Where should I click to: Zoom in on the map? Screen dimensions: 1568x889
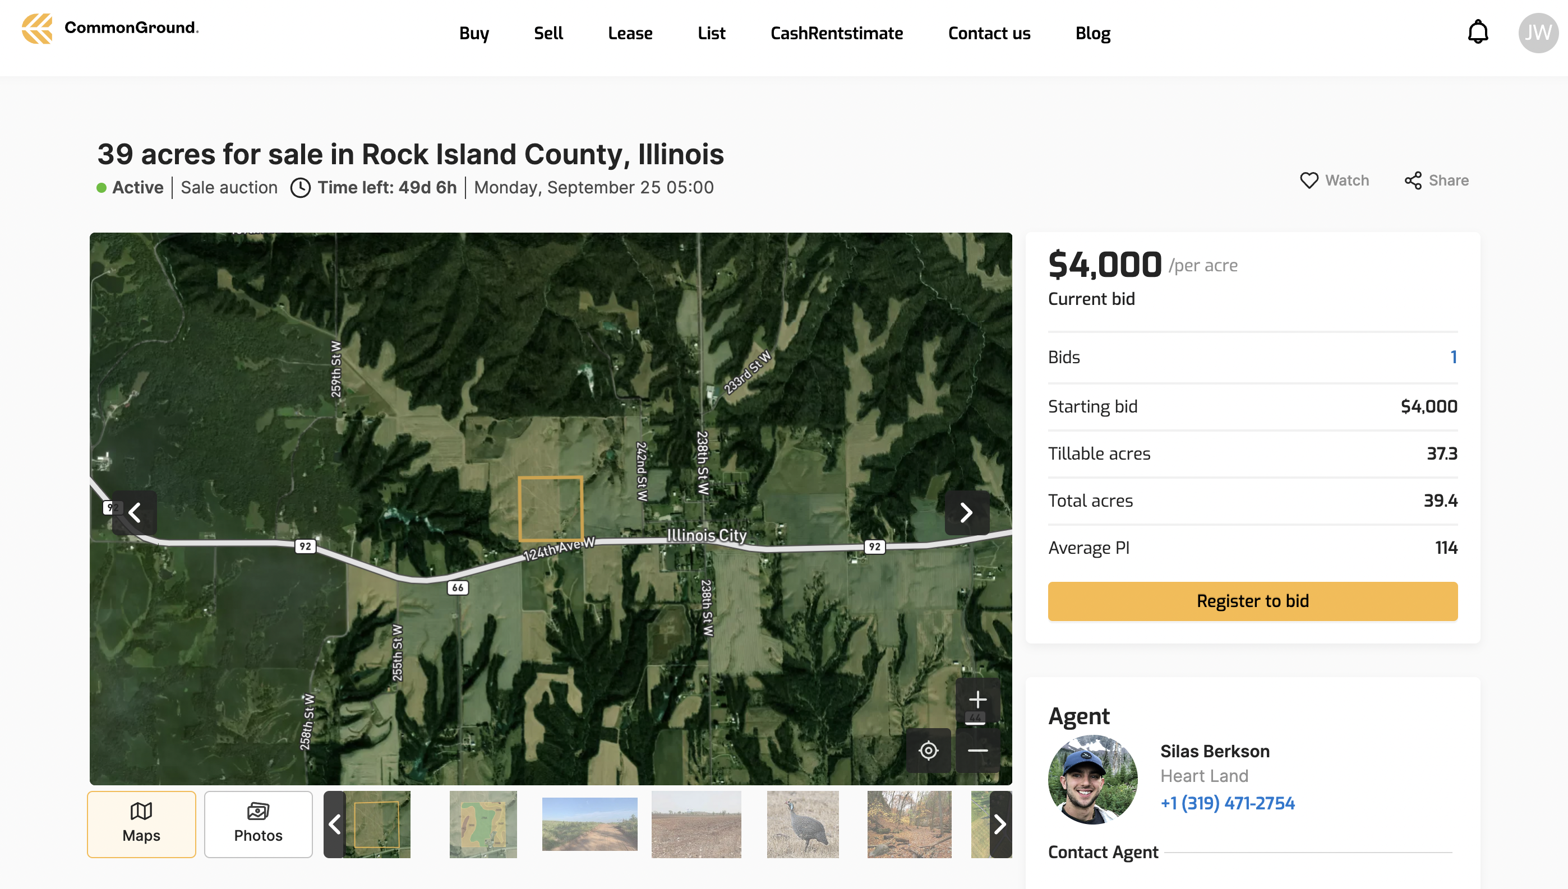977,700
